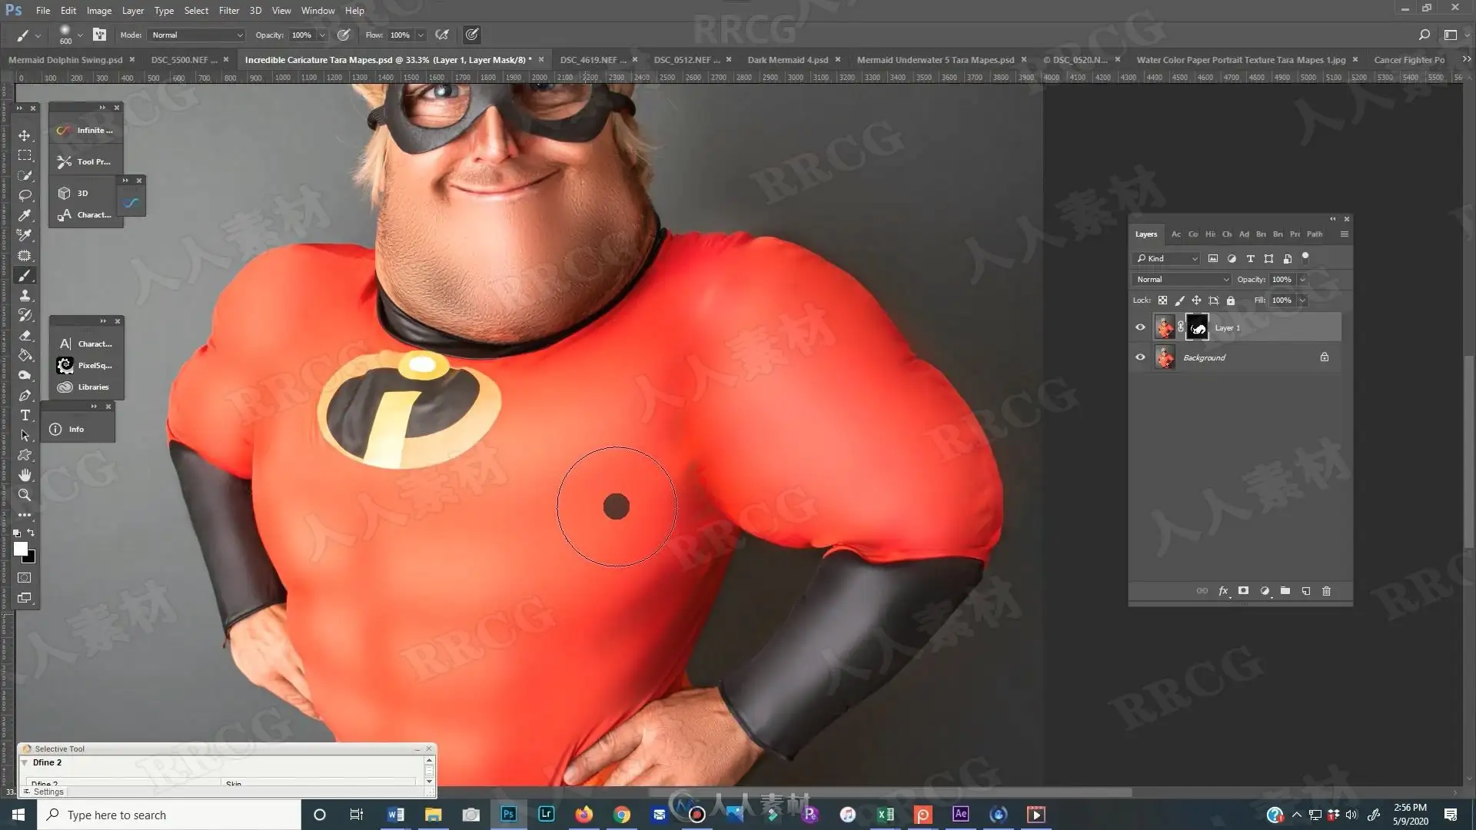Toggle lock transparent pixels
Viewport: 1476px width, 830px height.
[x=1162, y=300]
